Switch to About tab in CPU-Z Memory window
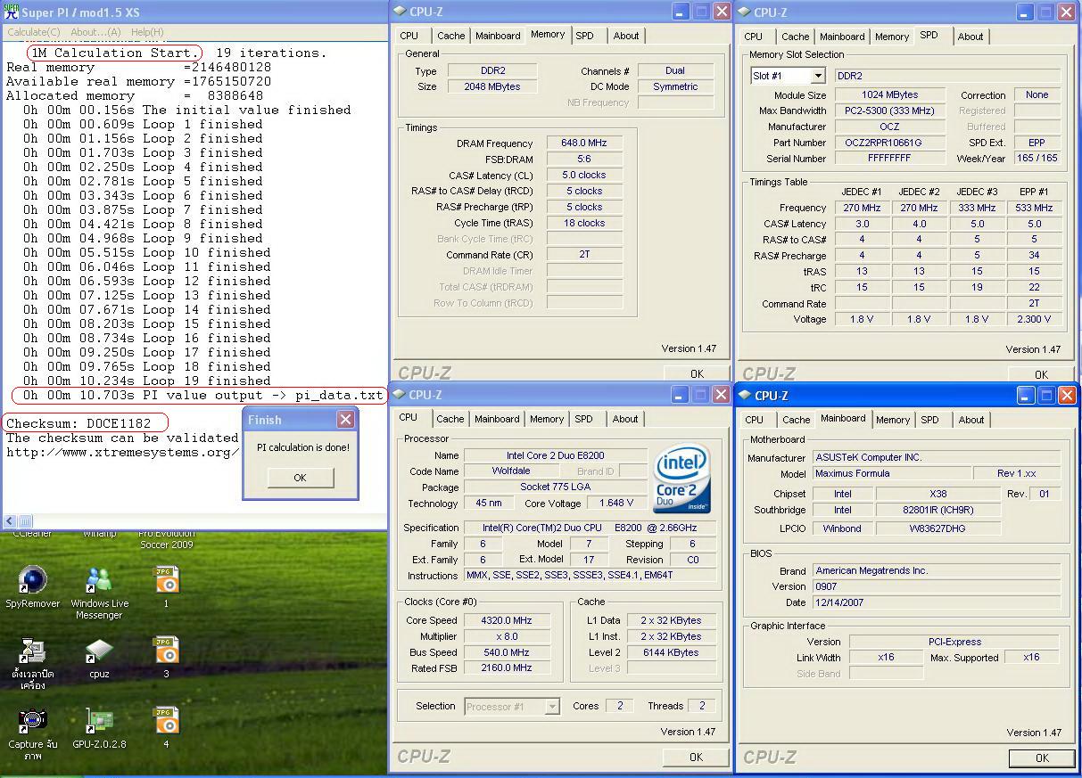 [626, 36]
